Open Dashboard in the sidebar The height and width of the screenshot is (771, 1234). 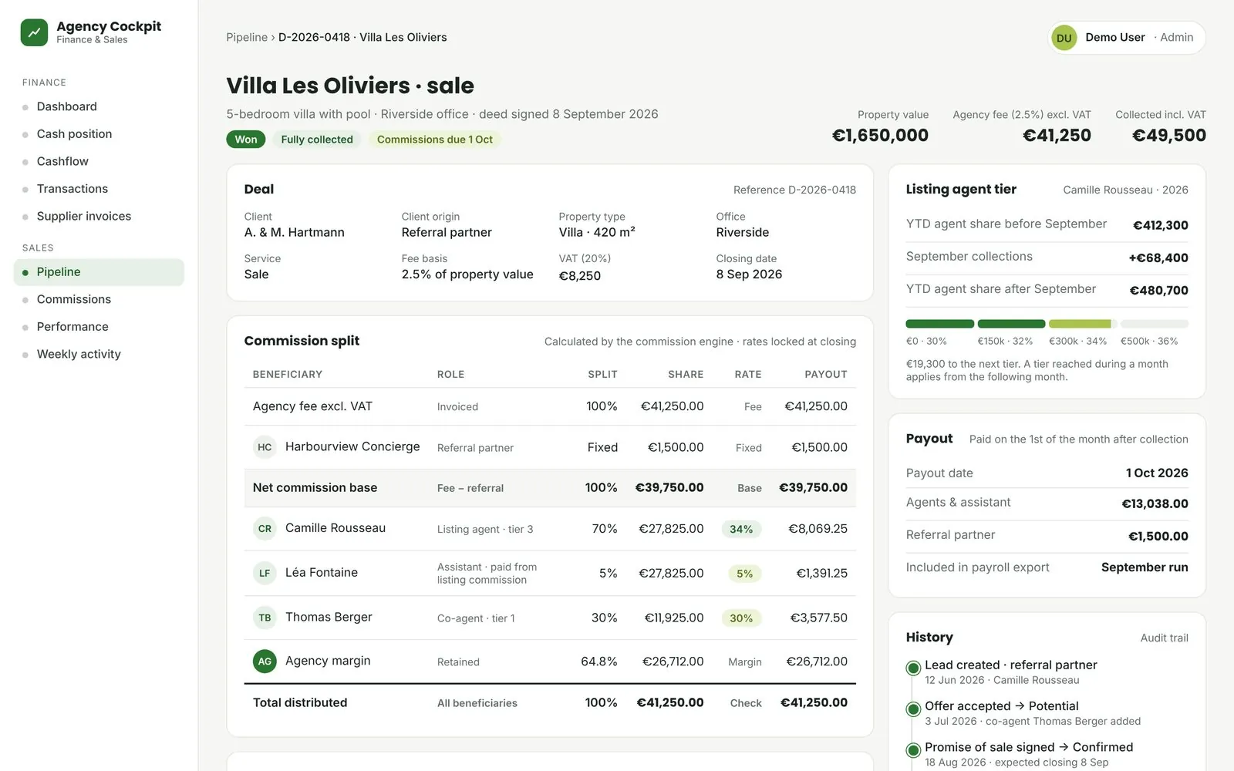coord(99,106)
